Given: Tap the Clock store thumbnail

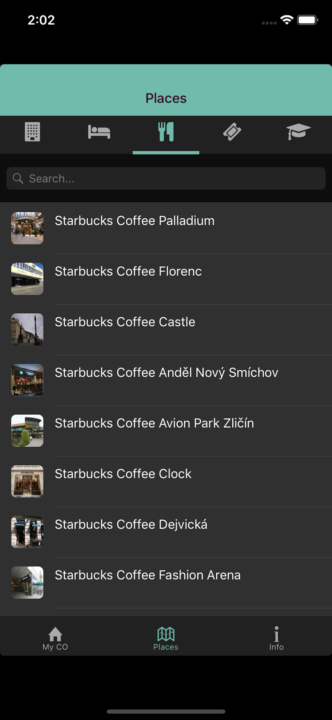Looking at the screenshot, I should [x=27, y=481].
